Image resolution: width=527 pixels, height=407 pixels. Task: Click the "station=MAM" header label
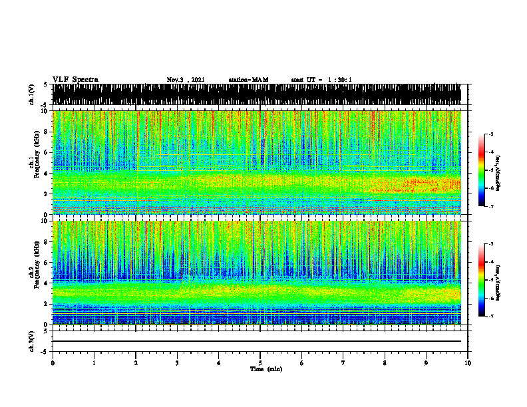(x=248, y=80)
